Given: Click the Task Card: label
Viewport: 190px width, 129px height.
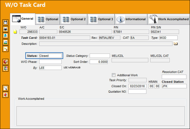Looking at the screenshot, I should [29, 38].
